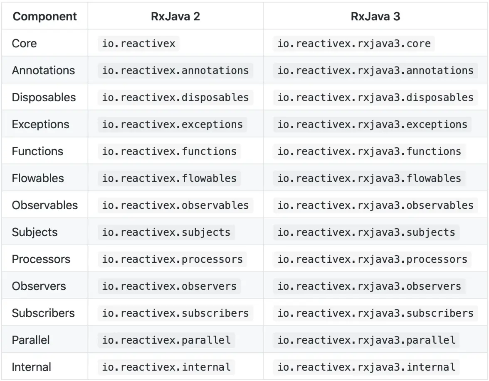Image resolution: width=489 pixels, height=381 pixels.
Task: Click io.reactivex.rxjava3.observers package name
Action: point(369,286)
